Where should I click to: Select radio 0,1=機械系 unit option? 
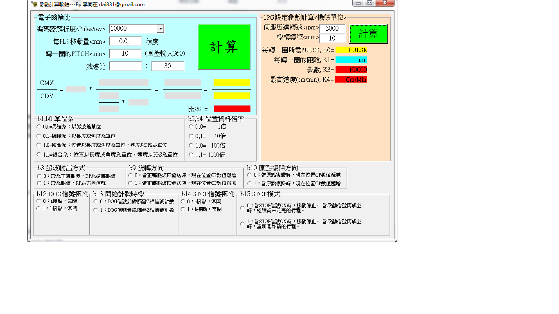click(39, 136)
